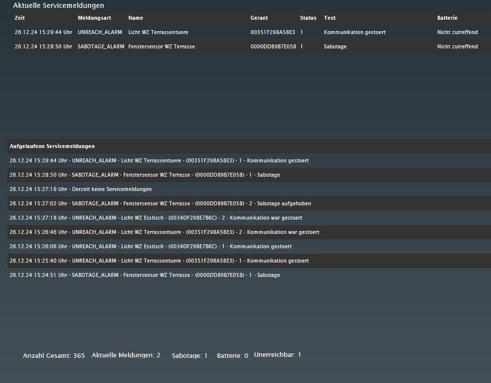This screenshot has width=491, height=383.
Task: Click the 'Sabotage: 1' footer counter
Action: [x=189, y=356]
